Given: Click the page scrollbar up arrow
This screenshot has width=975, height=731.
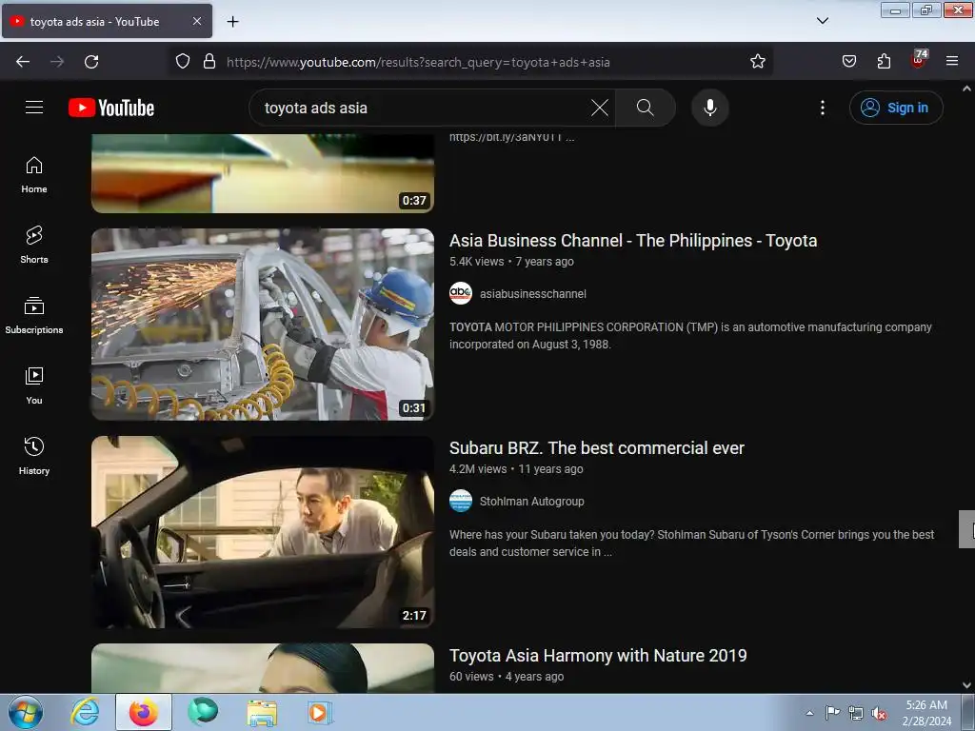Looking at the screenshot, I should 967,89.
